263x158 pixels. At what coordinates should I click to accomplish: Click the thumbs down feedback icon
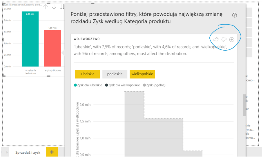click(x=224, y=40)
